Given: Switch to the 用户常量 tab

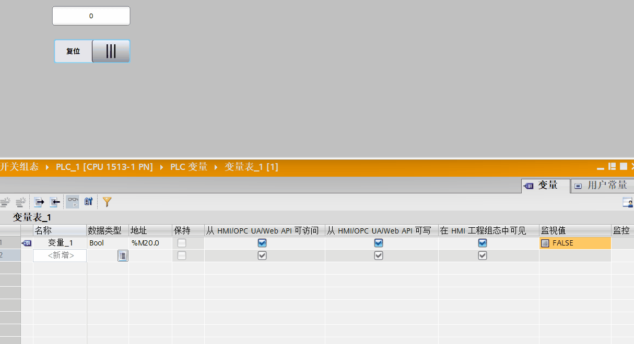Looking at the screenshot, I should tap(602, 186).
